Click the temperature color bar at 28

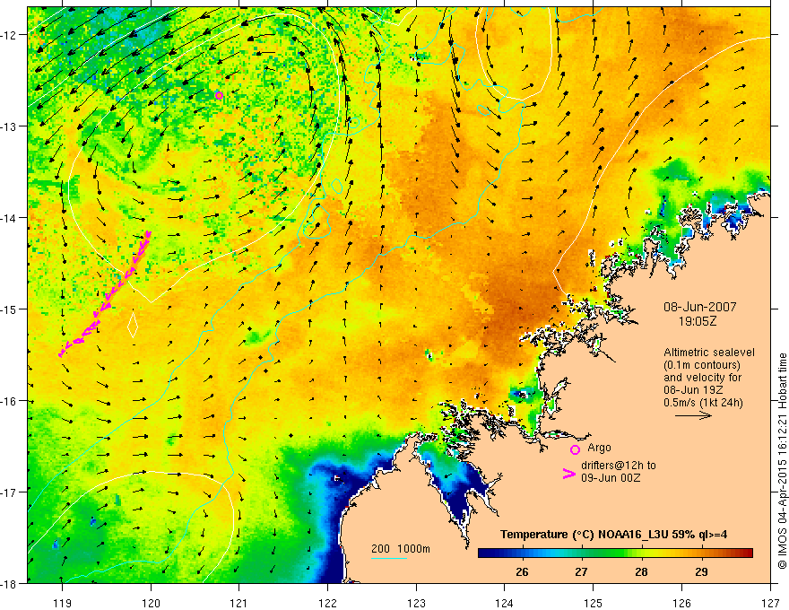point(641,553)
